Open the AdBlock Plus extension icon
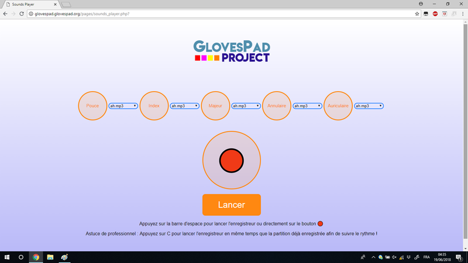Screen dimensions: 468x263 click(x=435, y=13)
